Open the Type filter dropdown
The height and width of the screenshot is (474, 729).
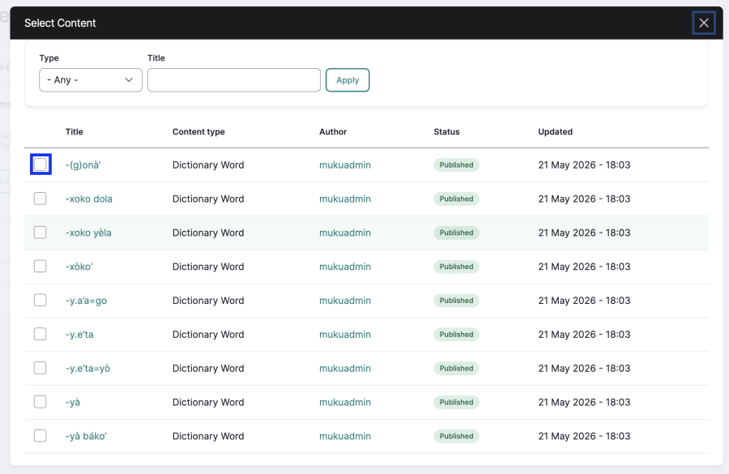[x=91, y=80]
